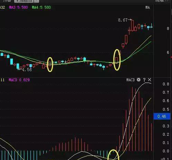Open MACD indicator settings gear

[x=138, y=80]
